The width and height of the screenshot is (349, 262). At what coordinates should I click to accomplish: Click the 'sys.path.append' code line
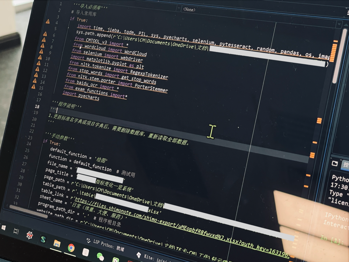pyautogui.click(x=202, y=48)
